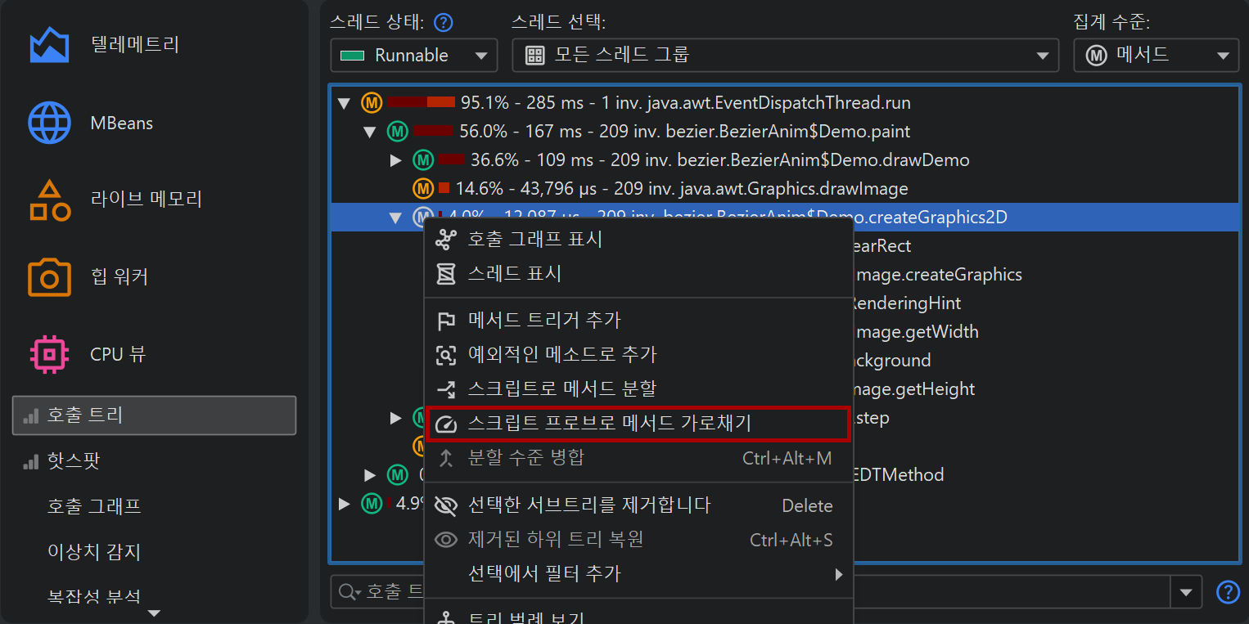This screenshot has width=1249, height=624.
Task: Choose 호출 그래프 표시 from the context menu
Action: click(638, 240)
